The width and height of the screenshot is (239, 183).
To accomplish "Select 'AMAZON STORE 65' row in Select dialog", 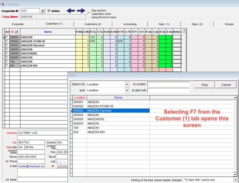I will pos(111,106).
